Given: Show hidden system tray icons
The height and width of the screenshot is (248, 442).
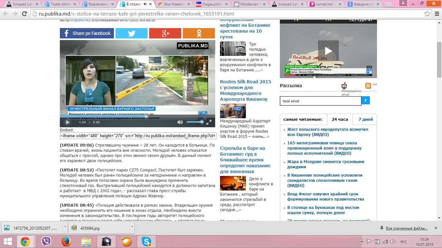Looking at the screenshot, I should coord(362,241).
